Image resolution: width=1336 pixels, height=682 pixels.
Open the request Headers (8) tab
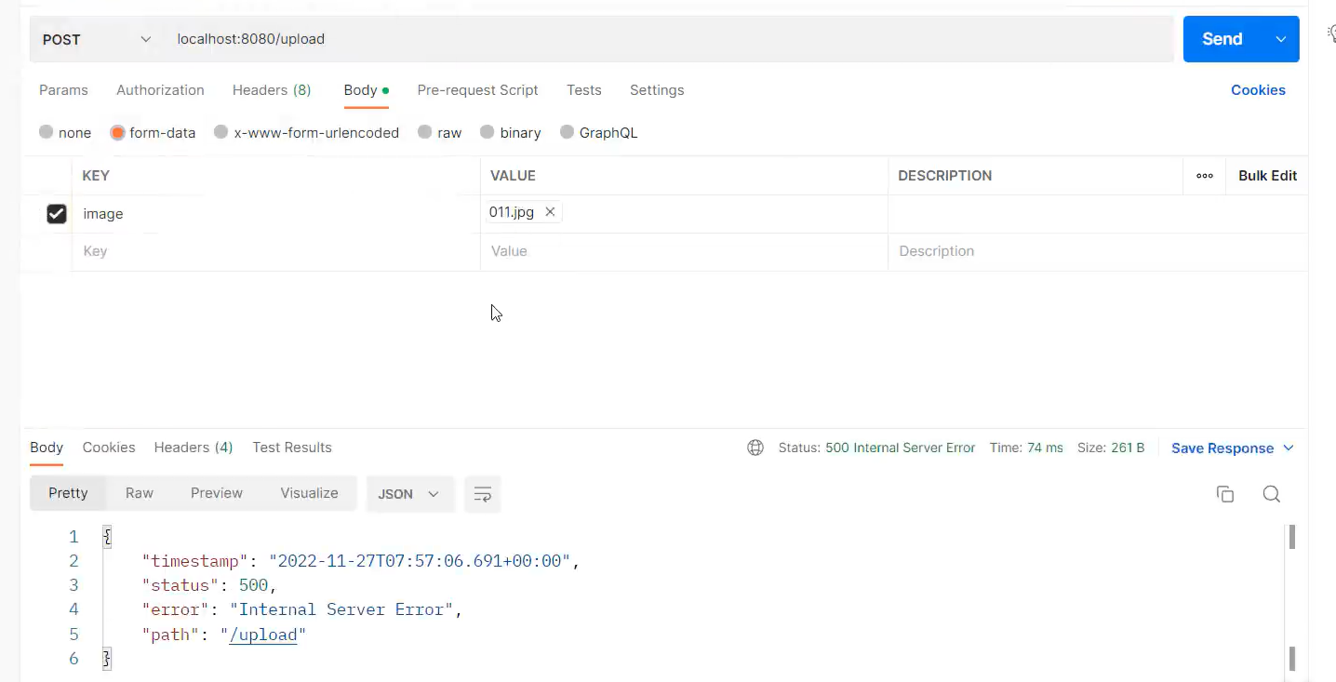coord(272,90)
